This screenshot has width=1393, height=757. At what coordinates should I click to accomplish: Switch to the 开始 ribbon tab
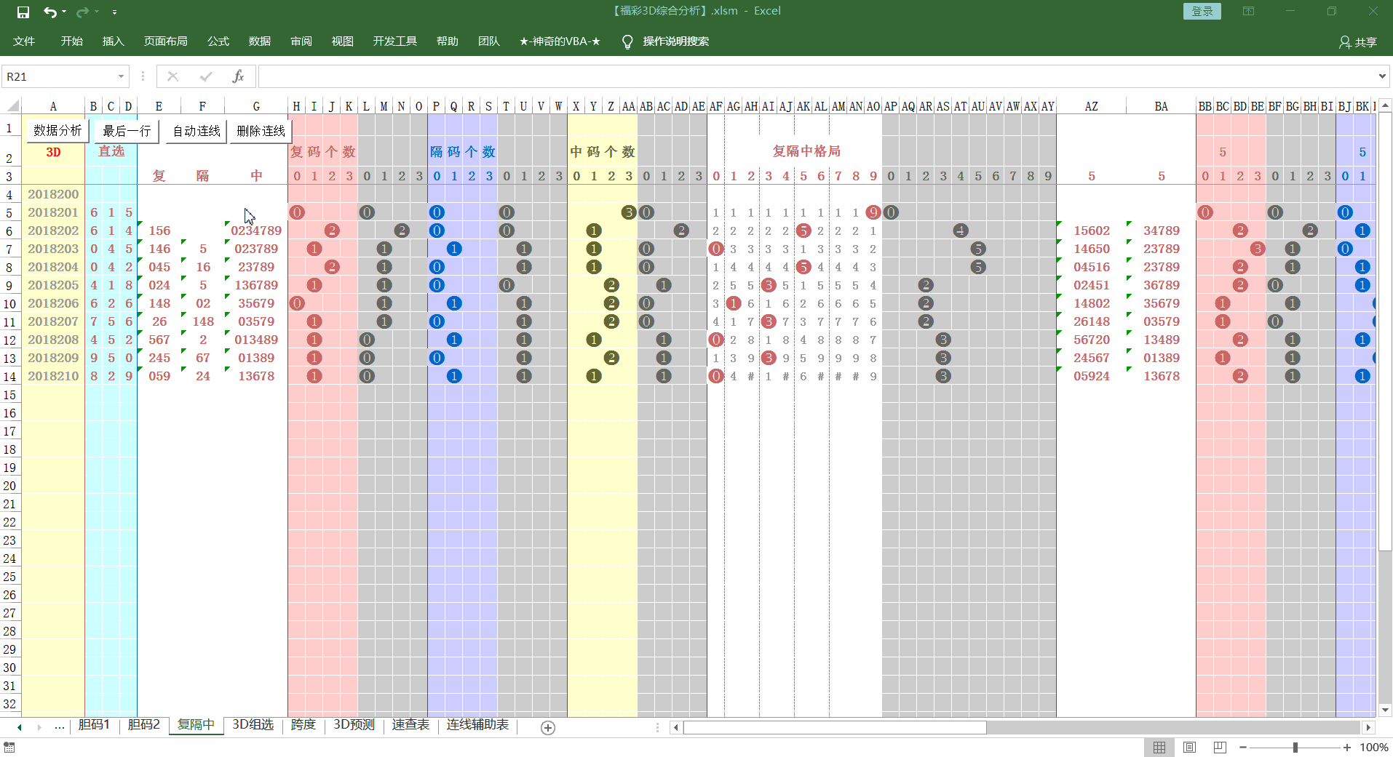tap(71, 41)
